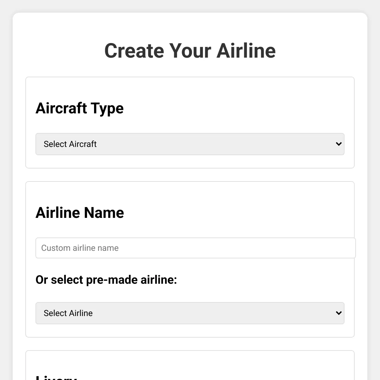Select the 'Select Aircraft' placeholder text

[x=70, y=144]
